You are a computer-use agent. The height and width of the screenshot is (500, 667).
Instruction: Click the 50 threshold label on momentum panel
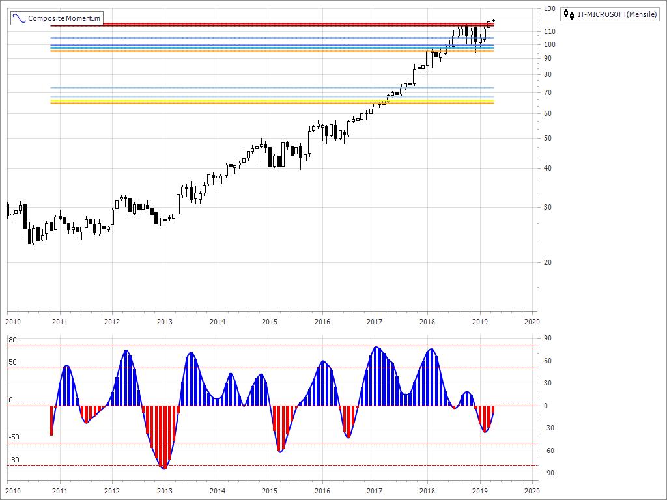pos(13,362)
